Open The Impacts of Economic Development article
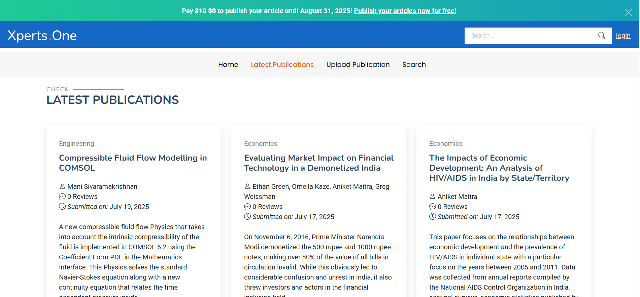 tap(499, 168)
